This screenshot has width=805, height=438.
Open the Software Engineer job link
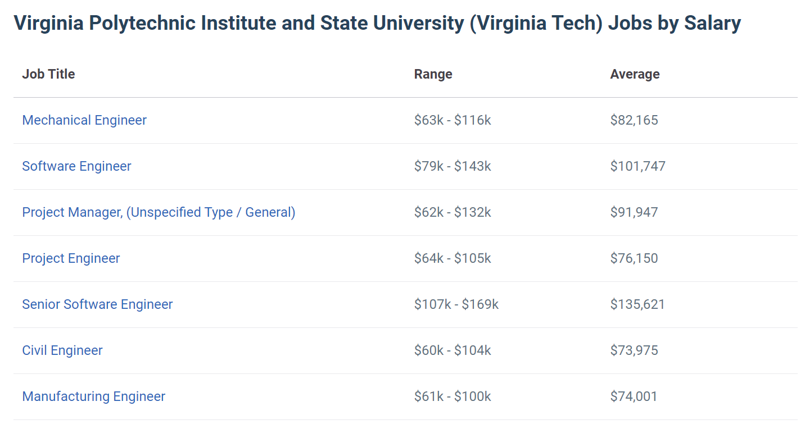(76, 166)
